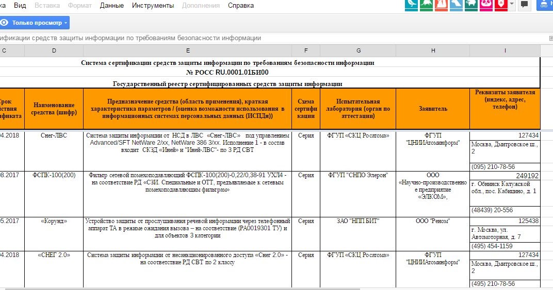Select the Фильтр сетевой помехоподавляющий description cell
Screen dimensions: 553x290
(188, 194)
